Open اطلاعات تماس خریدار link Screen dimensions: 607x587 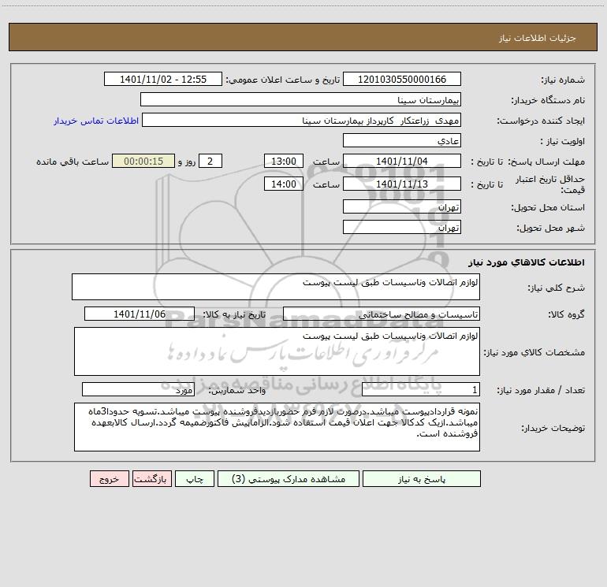96,121
